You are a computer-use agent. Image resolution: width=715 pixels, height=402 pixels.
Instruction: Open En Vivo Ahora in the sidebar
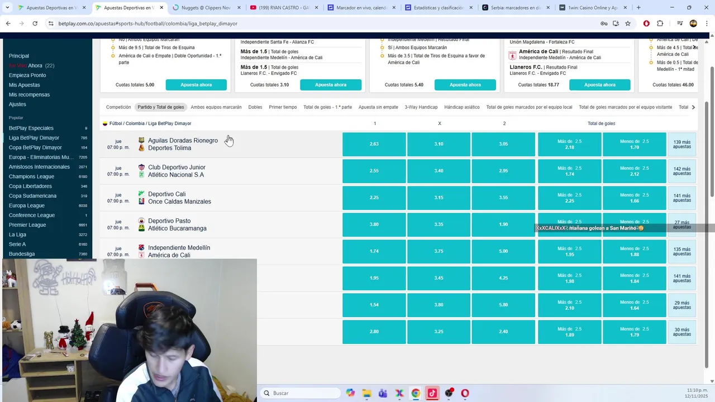coord(32,65)
